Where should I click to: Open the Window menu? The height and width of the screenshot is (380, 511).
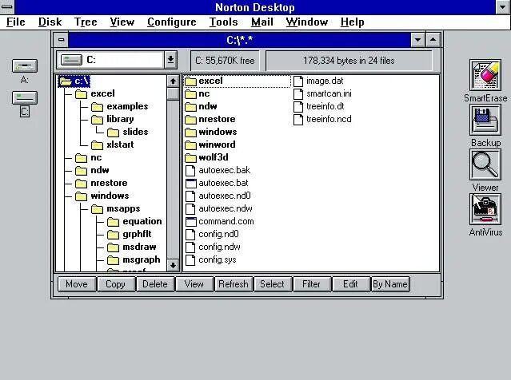[307, 22]
